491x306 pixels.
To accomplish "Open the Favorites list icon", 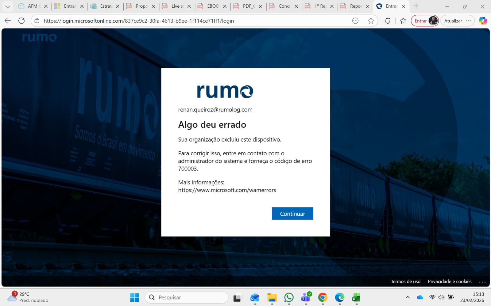I will (403, 21).
